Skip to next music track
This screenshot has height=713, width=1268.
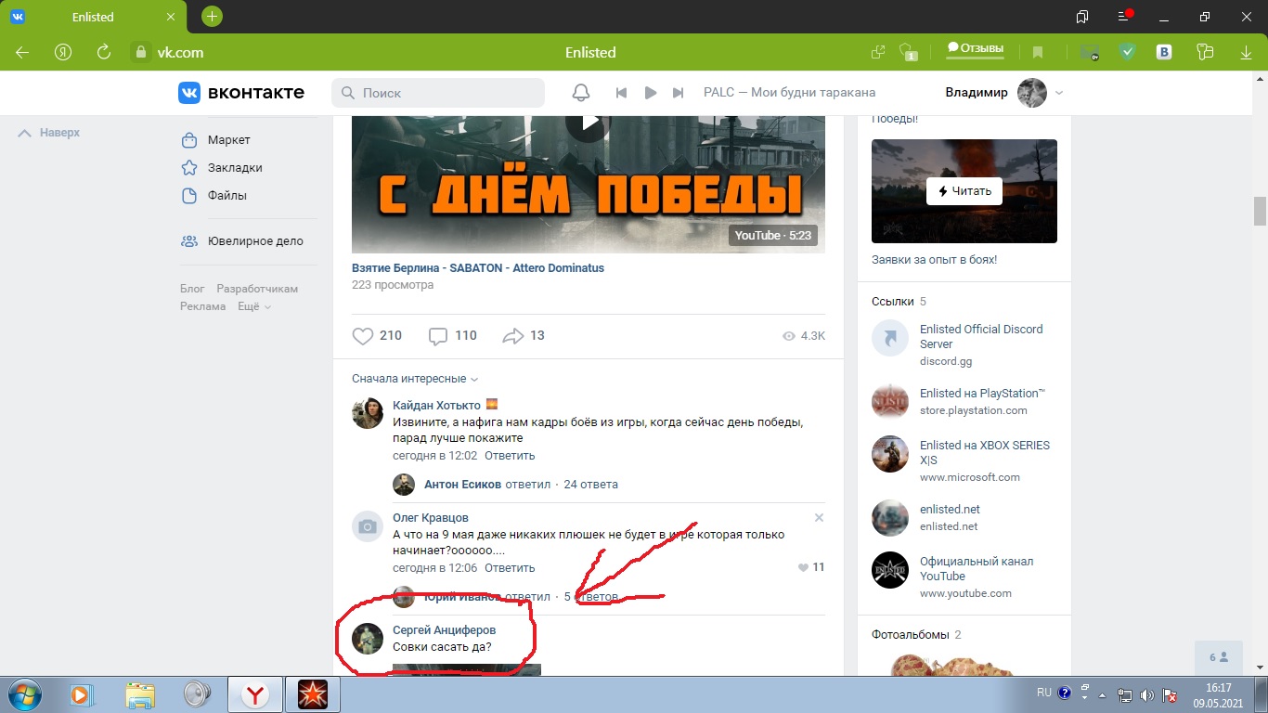point(679,93)
